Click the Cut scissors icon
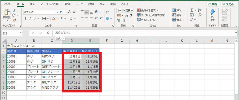239x100 pixels. point(14,10)
